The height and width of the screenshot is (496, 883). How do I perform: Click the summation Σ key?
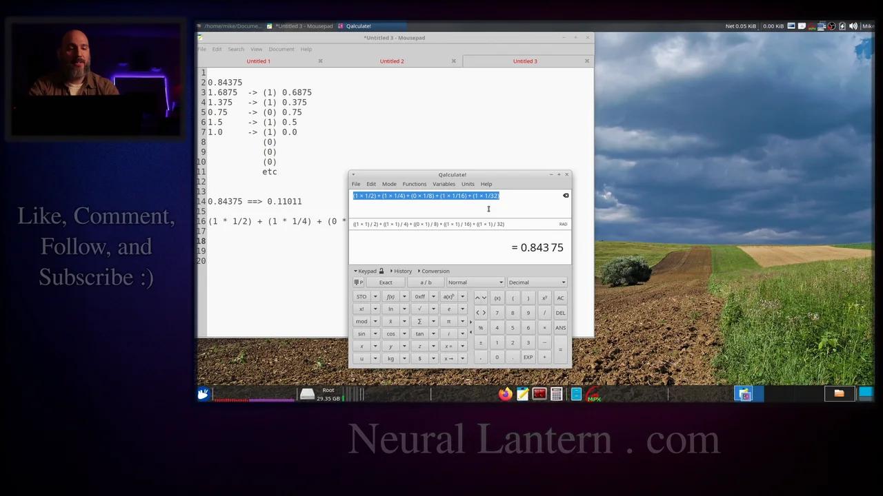tap(419, 321)
